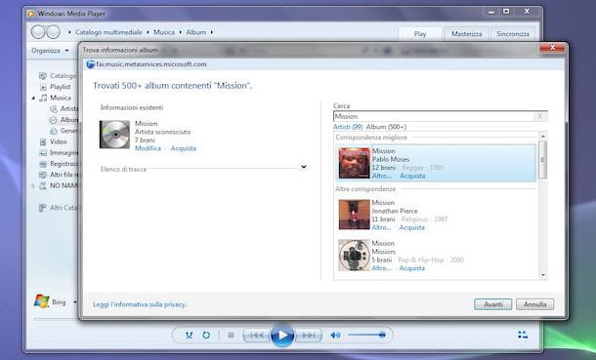Skip to next track icon

(x=309, y=335)
